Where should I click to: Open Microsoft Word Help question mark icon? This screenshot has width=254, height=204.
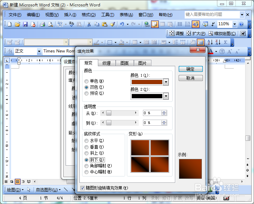pyautogui.click(x=241, y=24)
